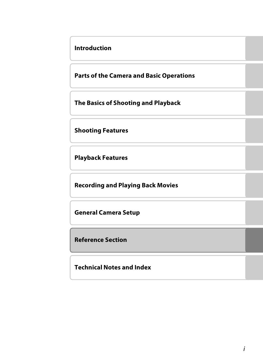263x362 pixels.
Task: Click the page number i at the bottom
Action: click(x=244, y=349)
